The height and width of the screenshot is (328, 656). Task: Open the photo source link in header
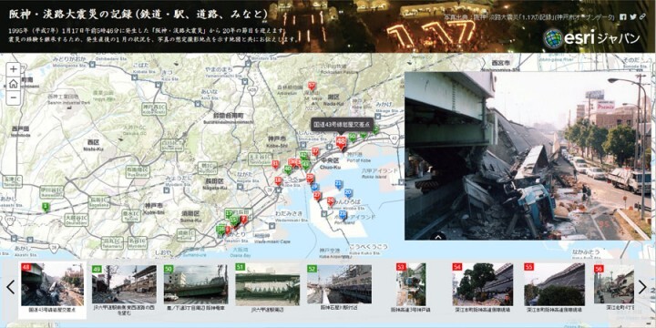tap(530, 17)
